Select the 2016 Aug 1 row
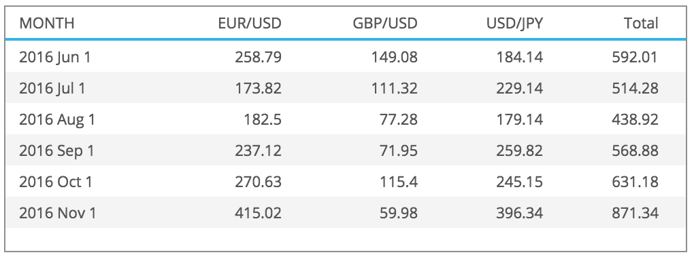 point(346,119)
